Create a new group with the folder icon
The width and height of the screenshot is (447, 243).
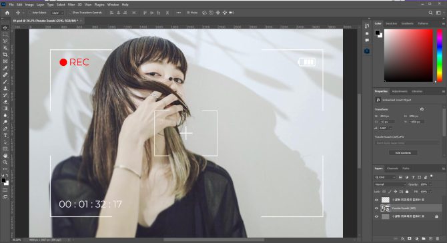(424, 238)
